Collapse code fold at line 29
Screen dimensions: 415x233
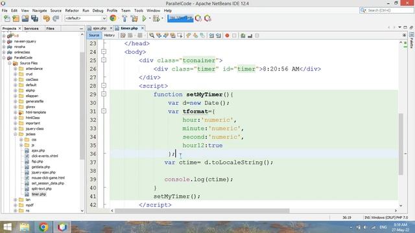click(104, 94)
